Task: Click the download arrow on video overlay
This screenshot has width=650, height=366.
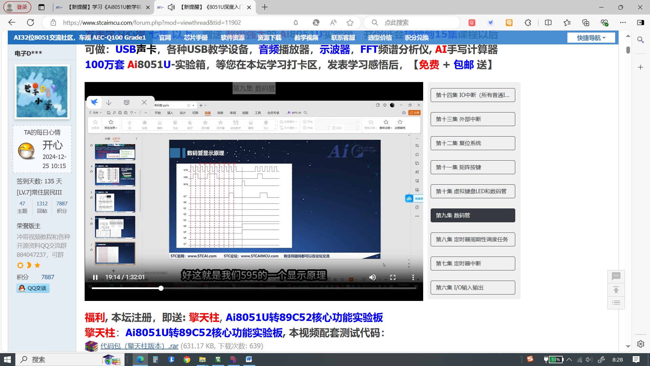Action: coord(109,102)
